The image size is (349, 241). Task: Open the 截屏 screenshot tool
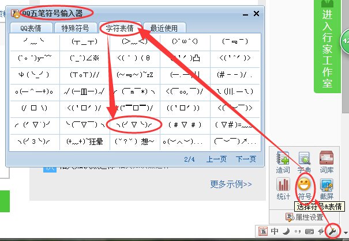[327, 189]
